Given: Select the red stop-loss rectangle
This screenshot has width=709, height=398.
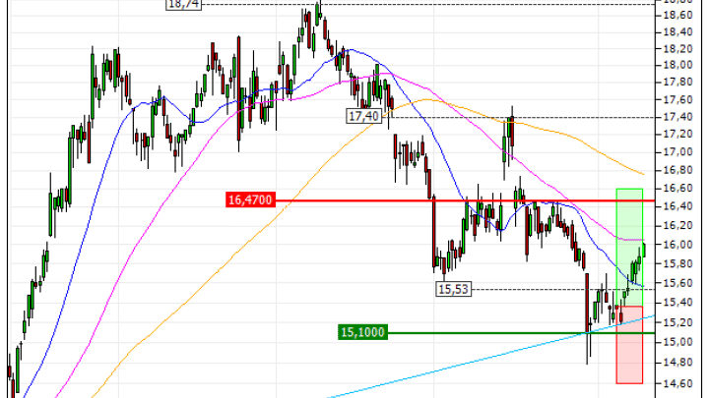Looking at the screenshot, I should point(629,345).
